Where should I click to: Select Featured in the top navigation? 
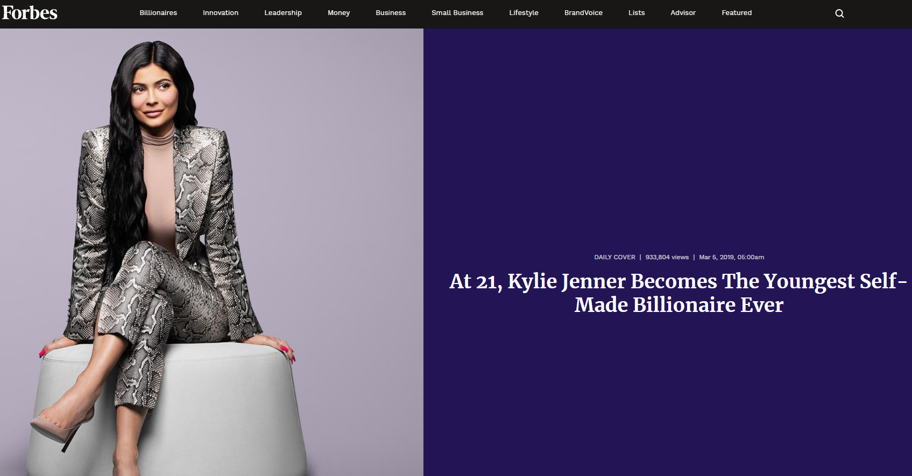(x=737, y=13)
